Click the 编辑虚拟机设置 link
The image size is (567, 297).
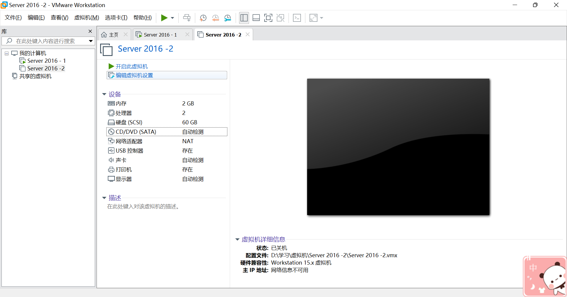tap(167, 75)
